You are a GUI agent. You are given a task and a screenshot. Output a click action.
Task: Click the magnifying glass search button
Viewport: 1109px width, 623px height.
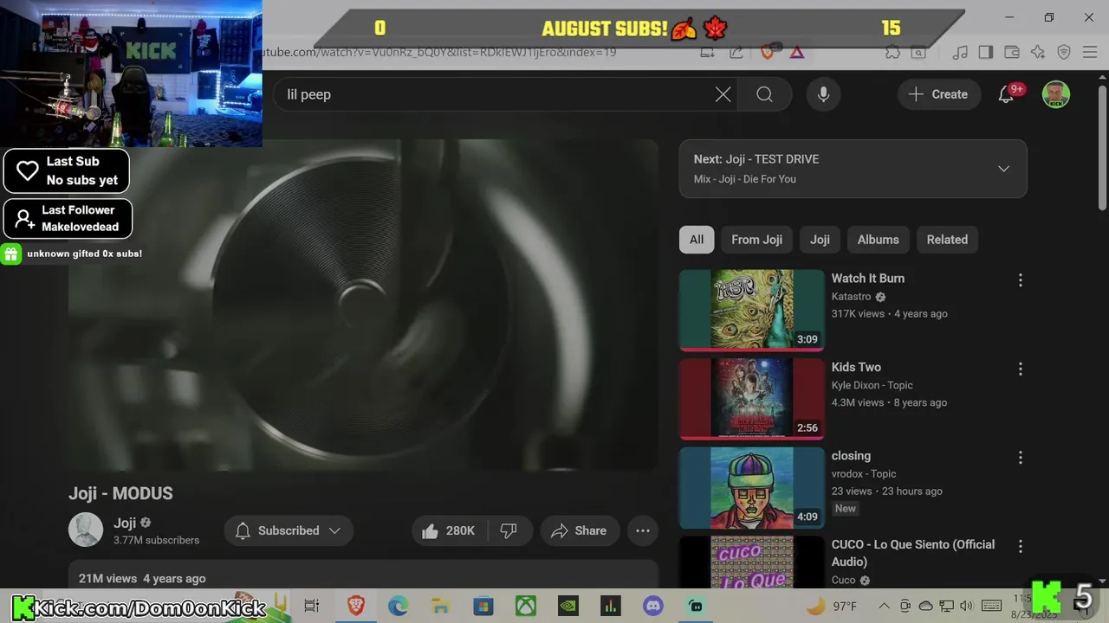tap(764, 94)
